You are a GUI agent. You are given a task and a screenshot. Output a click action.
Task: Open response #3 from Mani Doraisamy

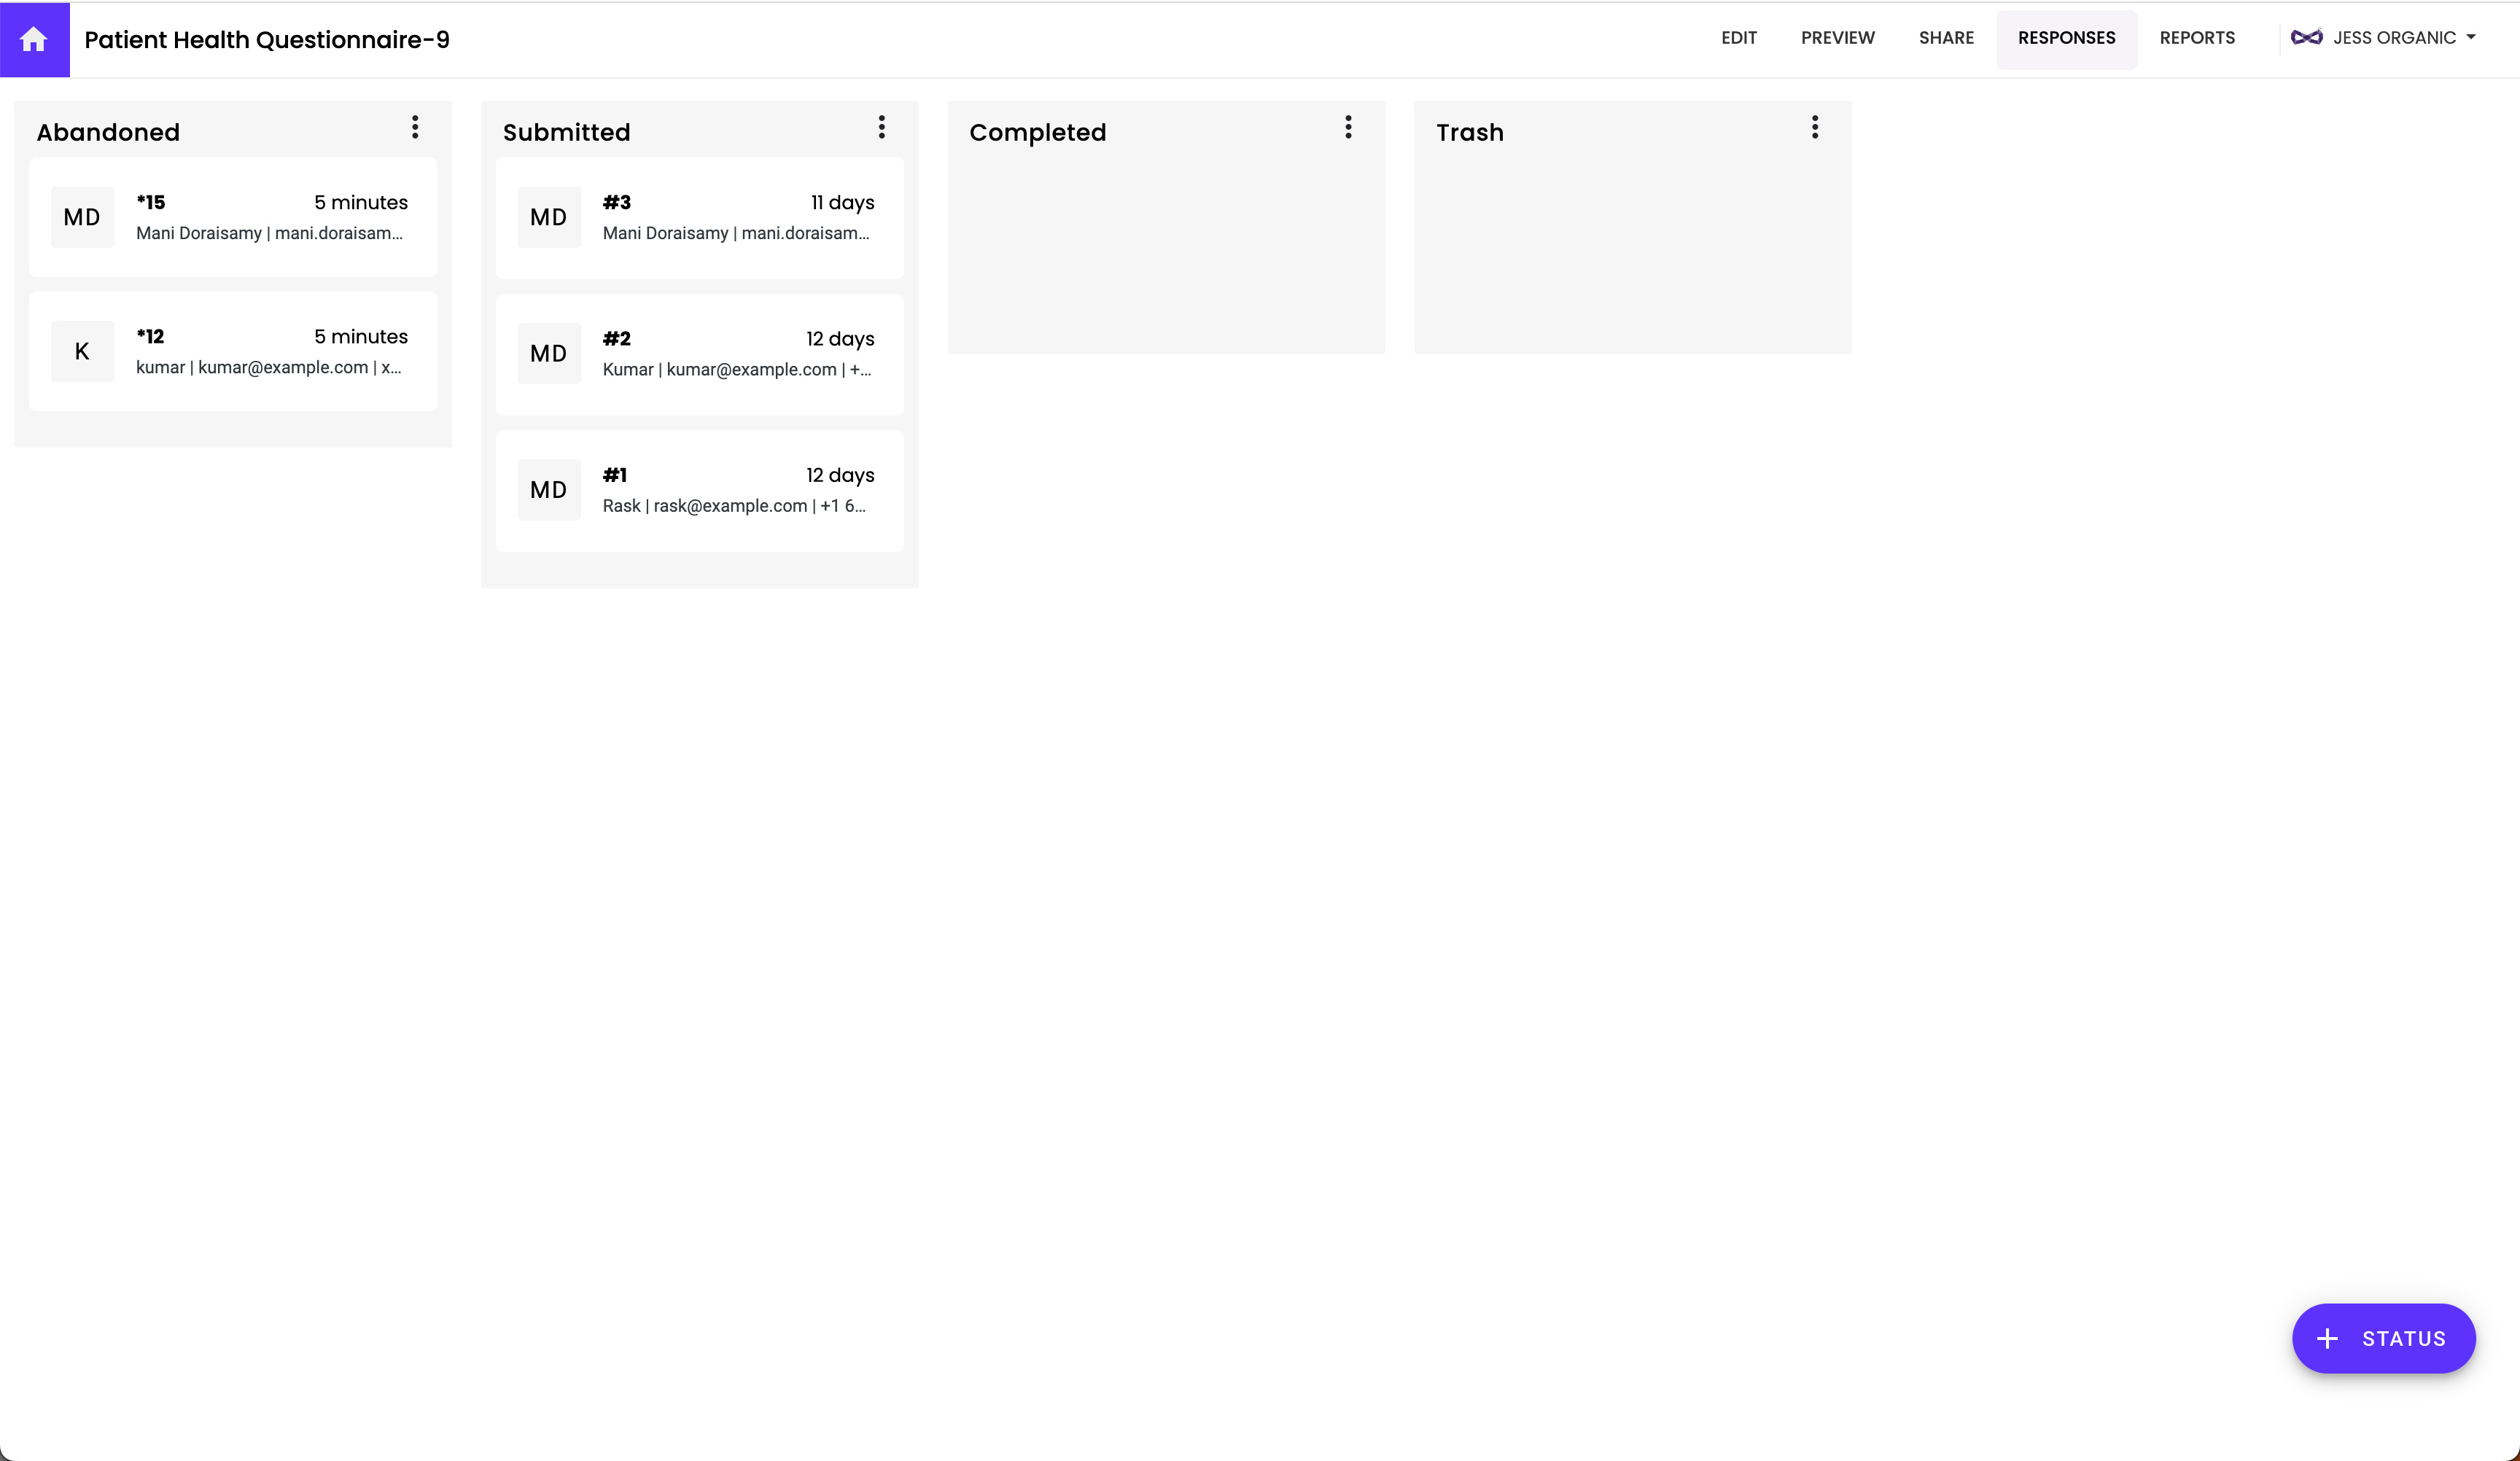tap(700, 217)
